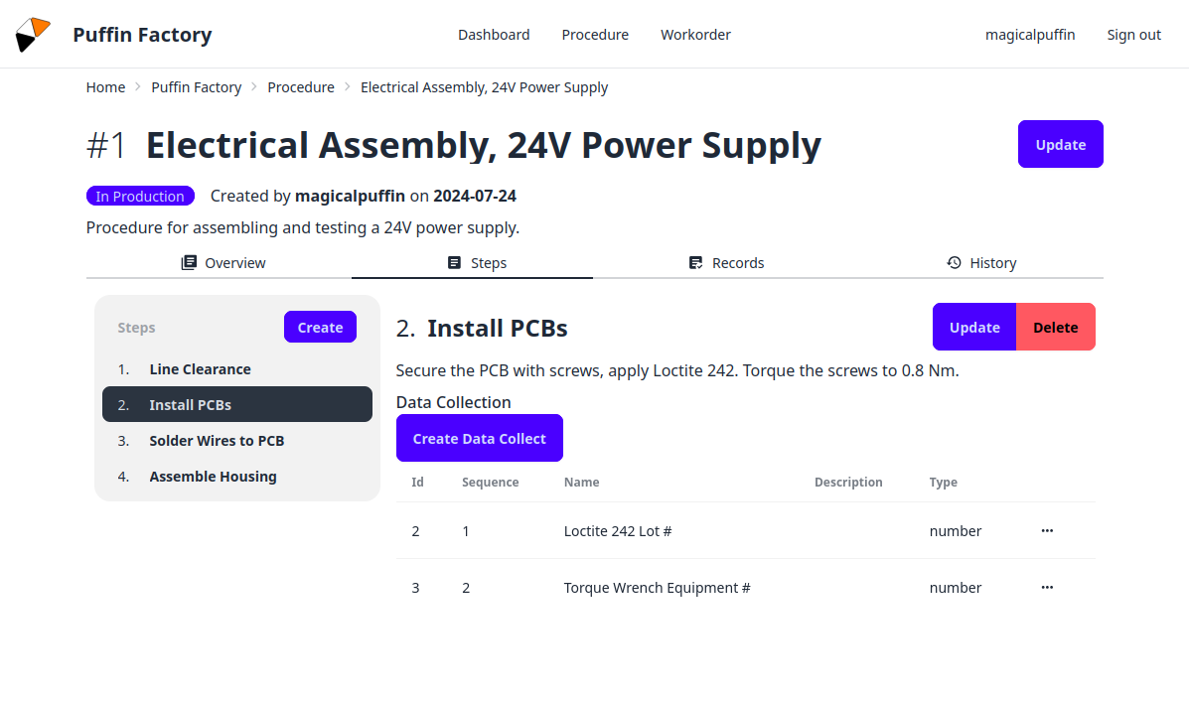Screen dimensions: 1189x702
Task: Open actions menu for Loctite 242 Lot # row
Action: tap(1047, 530)
